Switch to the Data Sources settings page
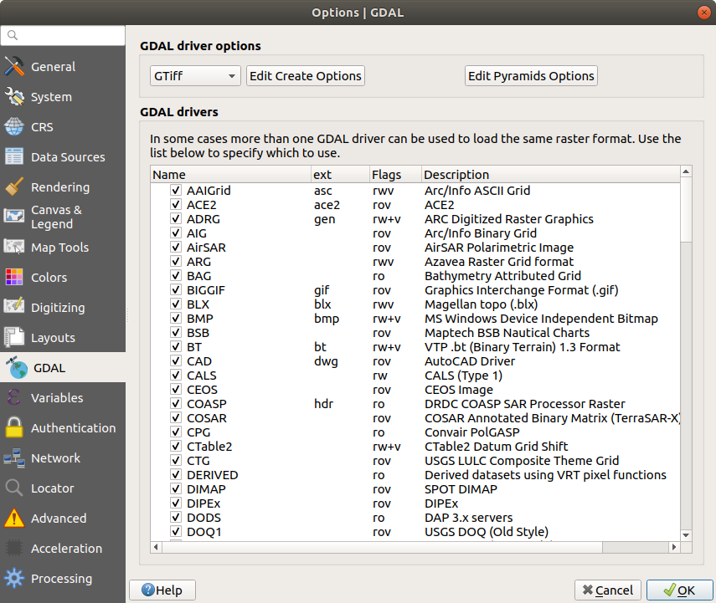Screen dimensions: 716x603 pyautogui.click(x=67, y=157)
